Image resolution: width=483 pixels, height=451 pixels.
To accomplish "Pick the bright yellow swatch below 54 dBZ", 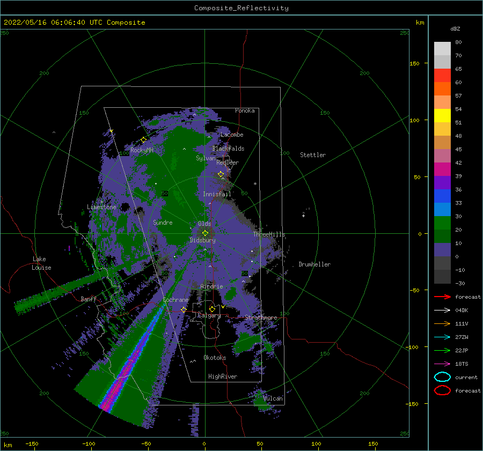I will pyautogui.click(x=442, y=116).
